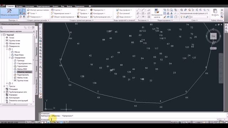Select Водосборы tree item
This screenshot has height=128, width=228.
(19, 55)
